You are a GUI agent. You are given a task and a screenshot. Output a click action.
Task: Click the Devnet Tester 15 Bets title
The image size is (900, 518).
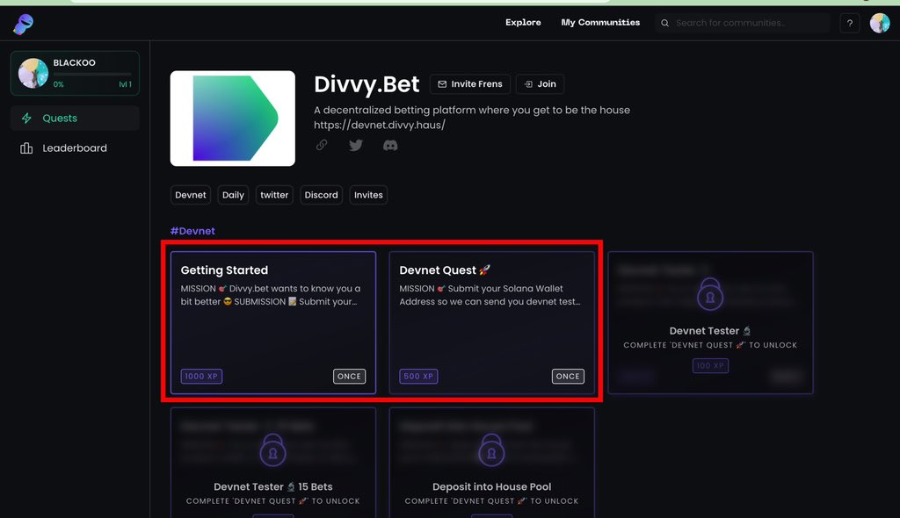coord(272,486)
